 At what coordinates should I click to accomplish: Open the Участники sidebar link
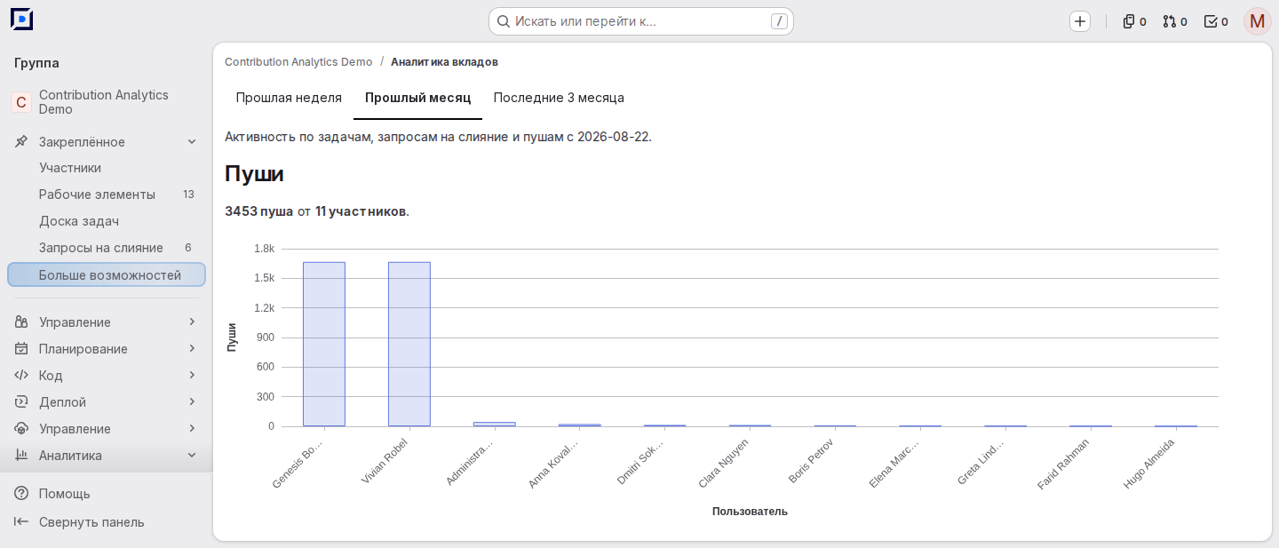[107, 168]
